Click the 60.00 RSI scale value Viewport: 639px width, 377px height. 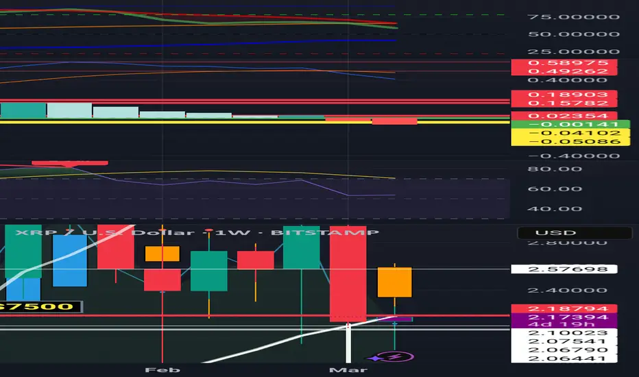[554, 188]
